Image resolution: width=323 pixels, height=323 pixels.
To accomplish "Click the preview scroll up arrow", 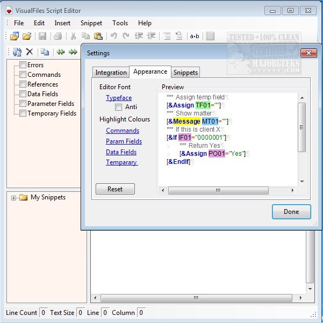I will click(x=302, y=98).
